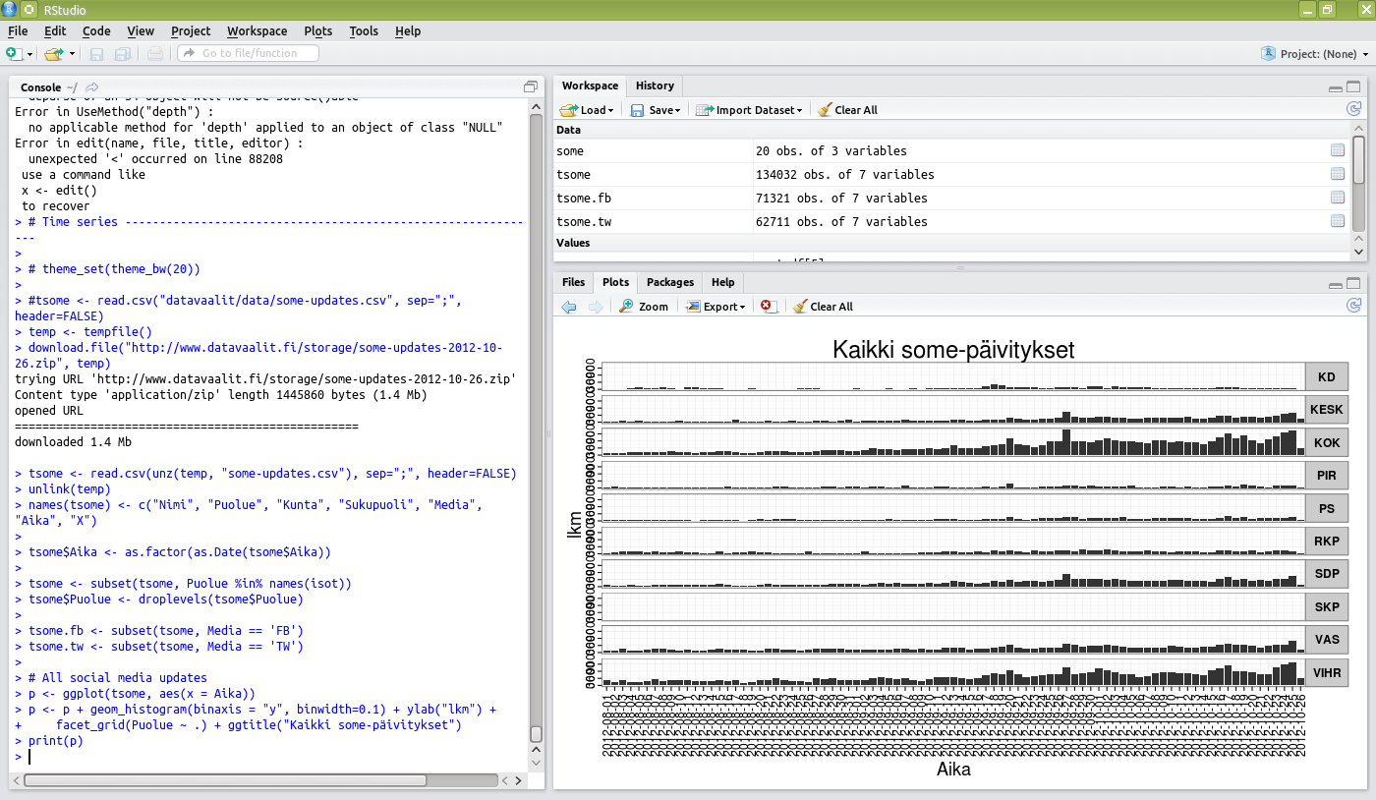
Task: Open the Import Dataset dropdown
Action: point(749,110)
